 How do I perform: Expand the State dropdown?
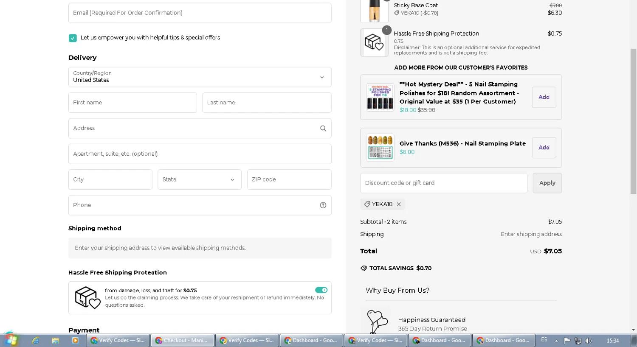(199, 179)
